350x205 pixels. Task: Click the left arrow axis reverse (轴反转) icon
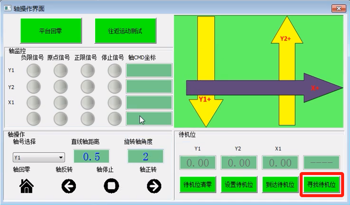[x=69, y=186]
